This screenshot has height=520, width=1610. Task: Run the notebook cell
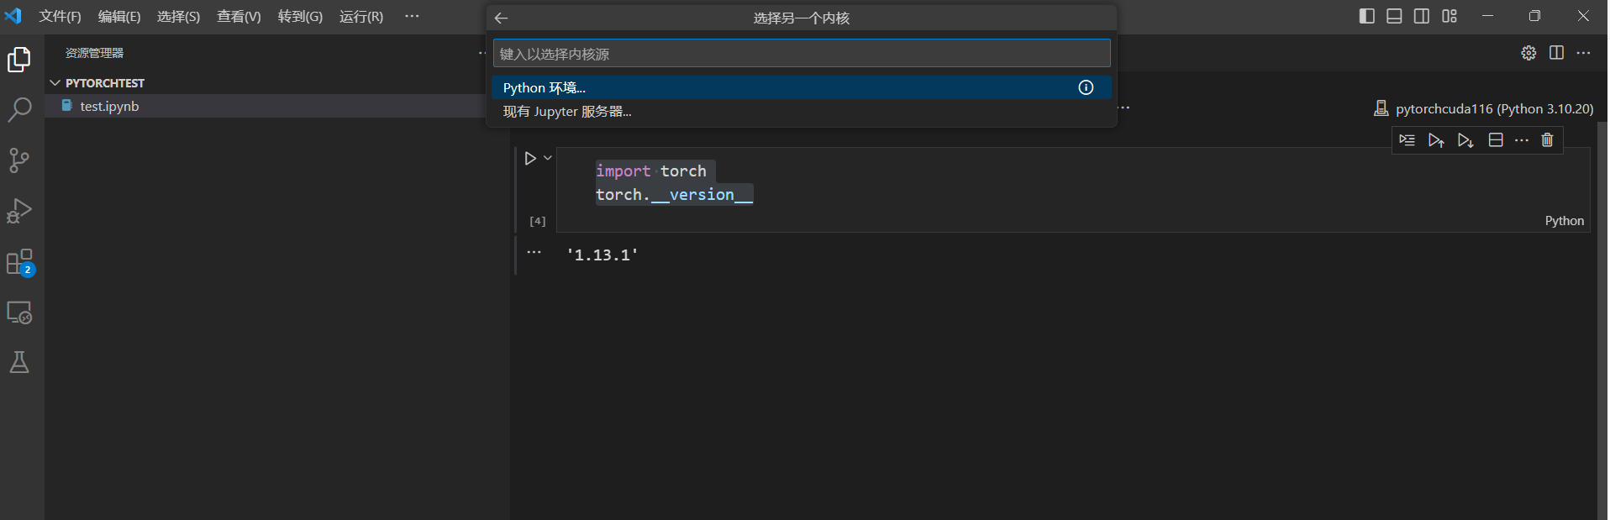pos(530,158)
